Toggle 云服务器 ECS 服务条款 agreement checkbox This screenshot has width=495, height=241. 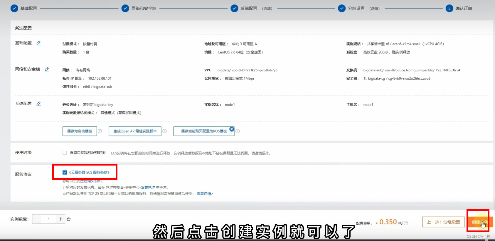pyautogui.click(x=65, y=173)
